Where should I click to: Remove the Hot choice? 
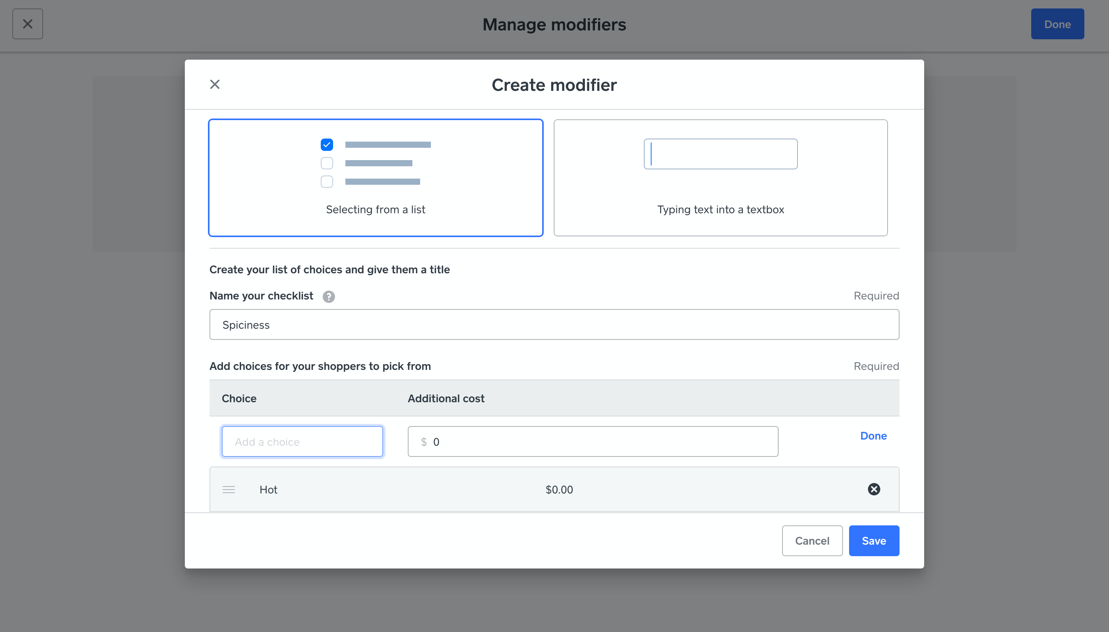click(874, 489)
